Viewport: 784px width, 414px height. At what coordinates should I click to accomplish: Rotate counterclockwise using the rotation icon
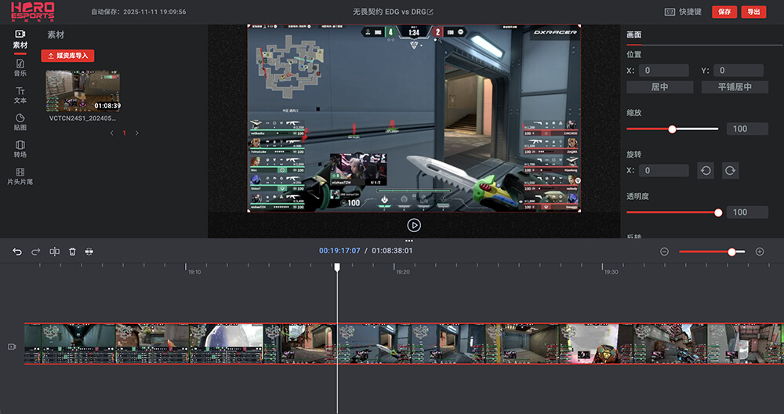[705, 170]
